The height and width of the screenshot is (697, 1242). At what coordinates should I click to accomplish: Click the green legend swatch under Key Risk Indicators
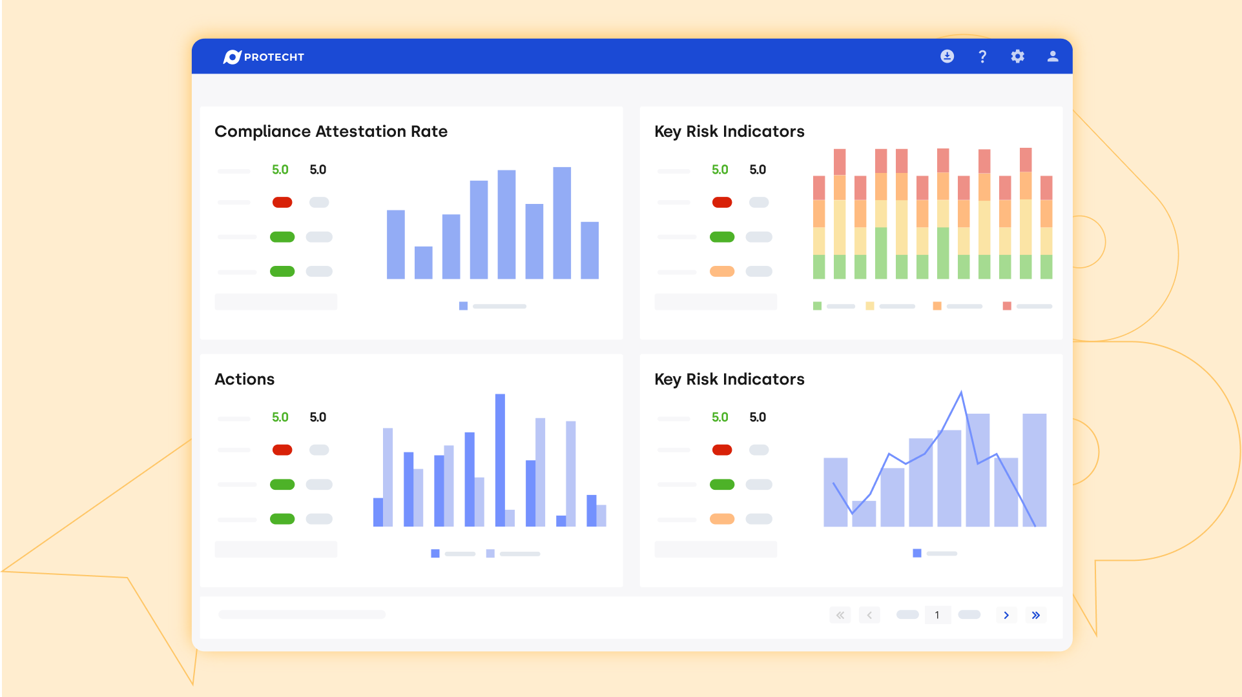816,306
